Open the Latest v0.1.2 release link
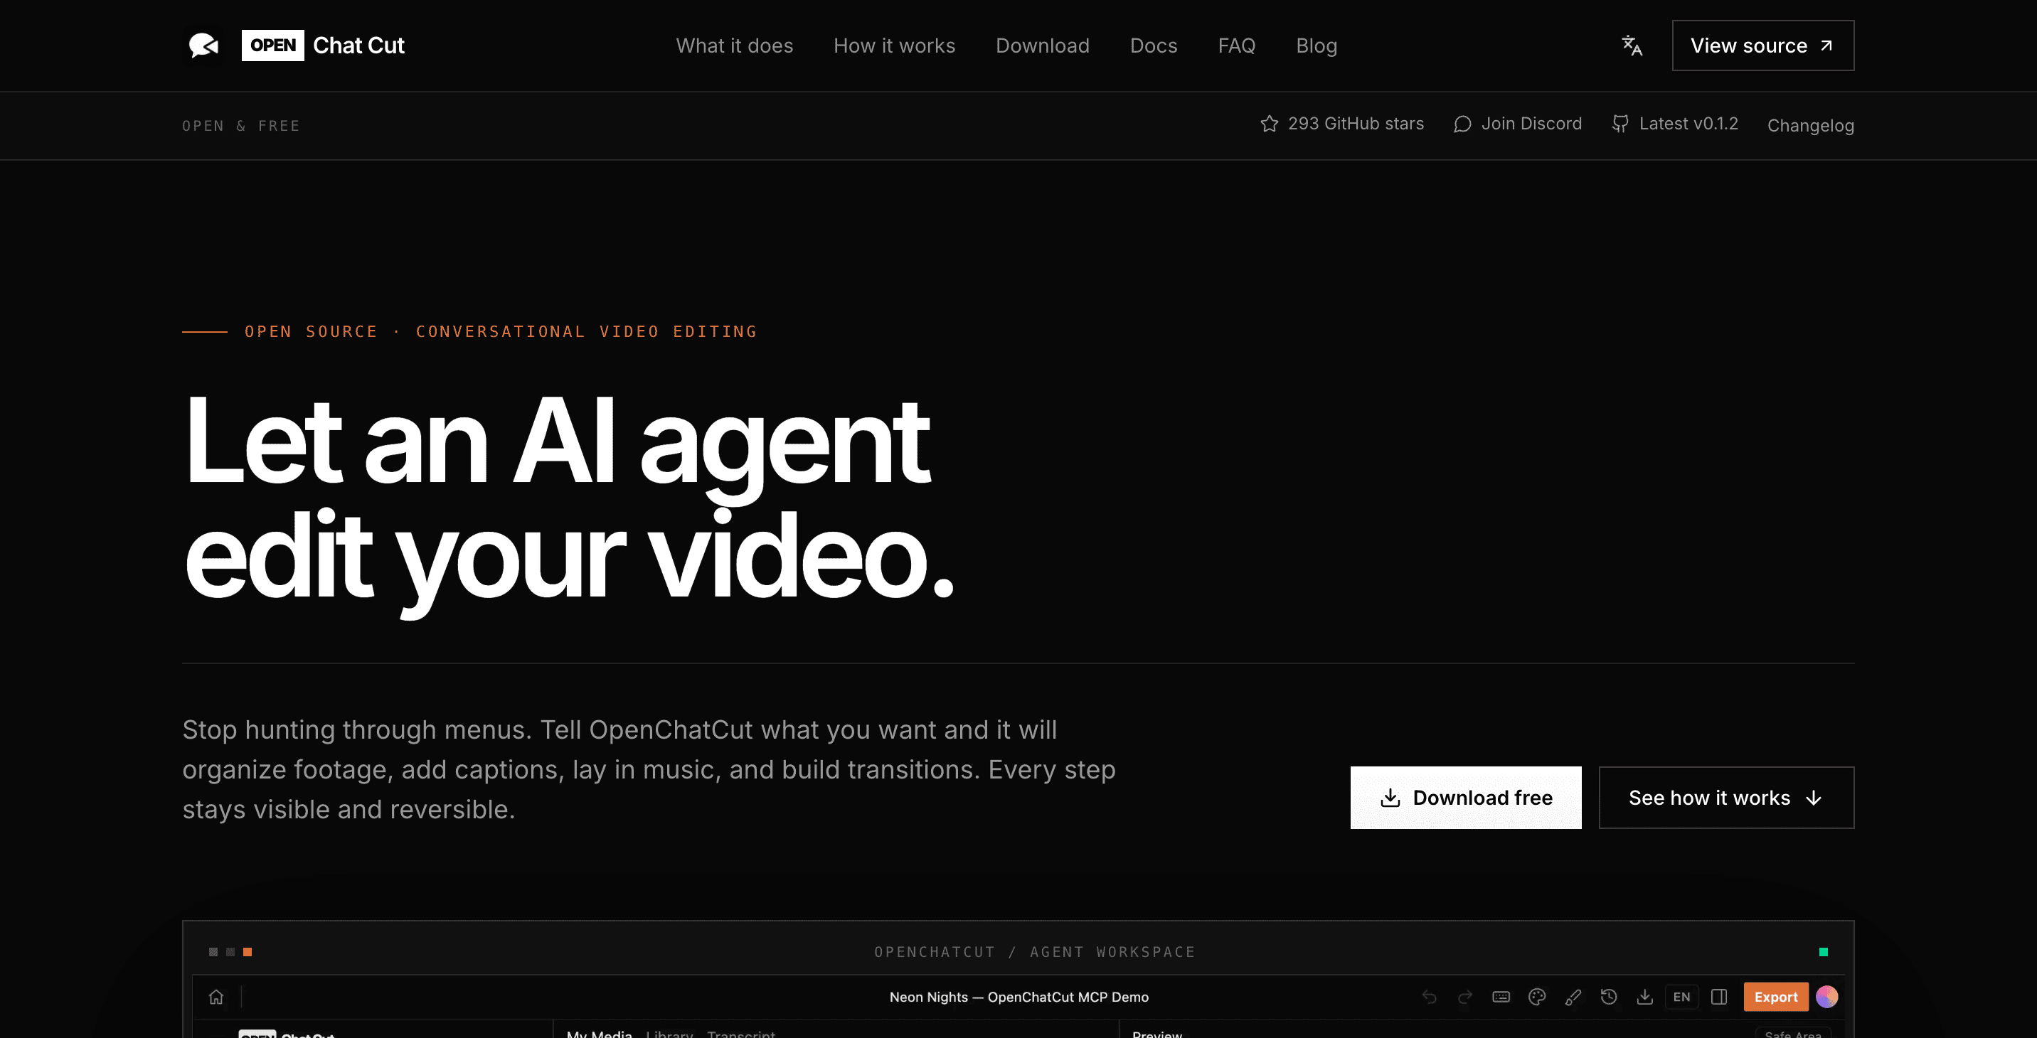2037x1038 pixels. (x=1675, y=124)
